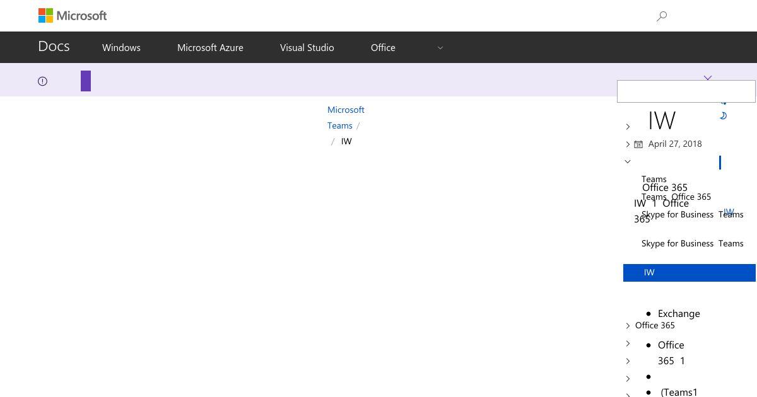This screenshot has width=757, height=397.
Task: Click the small blue IW link
Action: coord(729,212)
